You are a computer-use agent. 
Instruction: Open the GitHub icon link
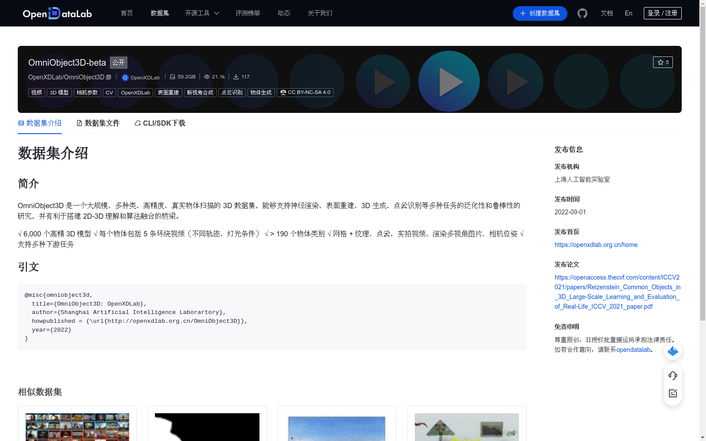point(582,13)
